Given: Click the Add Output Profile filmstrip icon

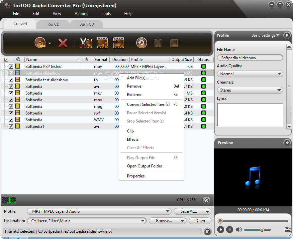Looking at the screenshot, I should click(x=119, y=43).
